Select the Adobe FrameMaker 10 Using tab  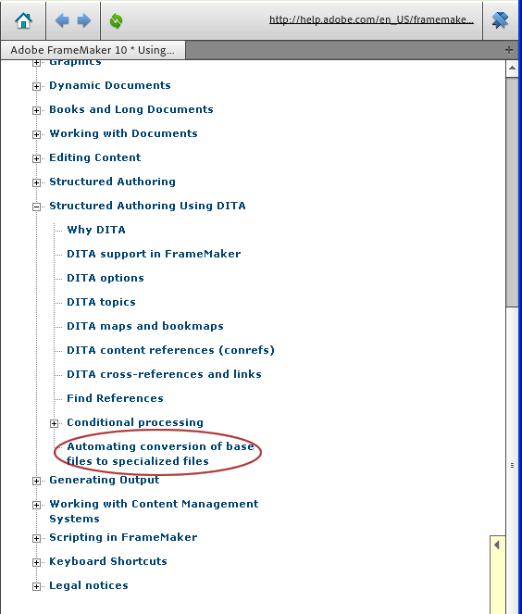(x=93, y=50)
